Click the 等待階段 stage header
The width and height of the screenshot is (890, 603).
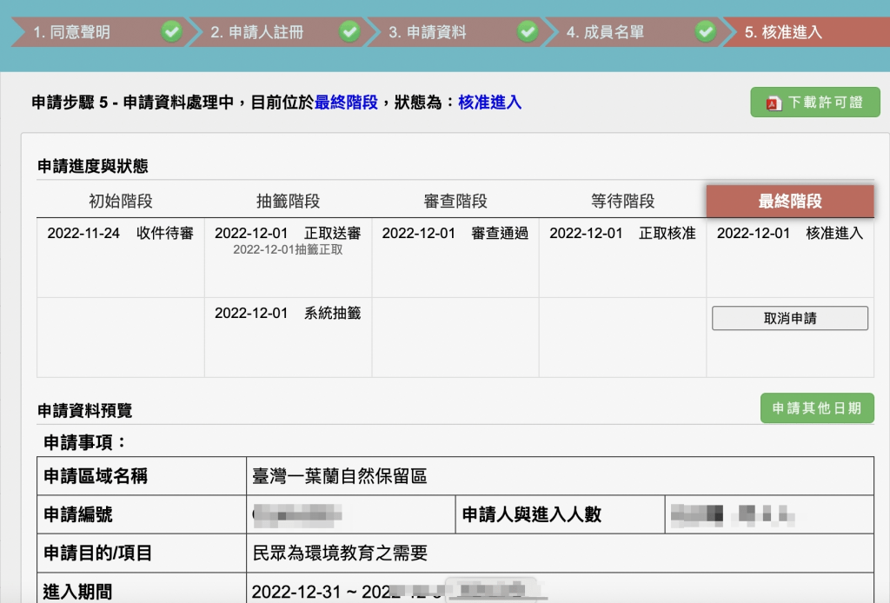(622, 202)
